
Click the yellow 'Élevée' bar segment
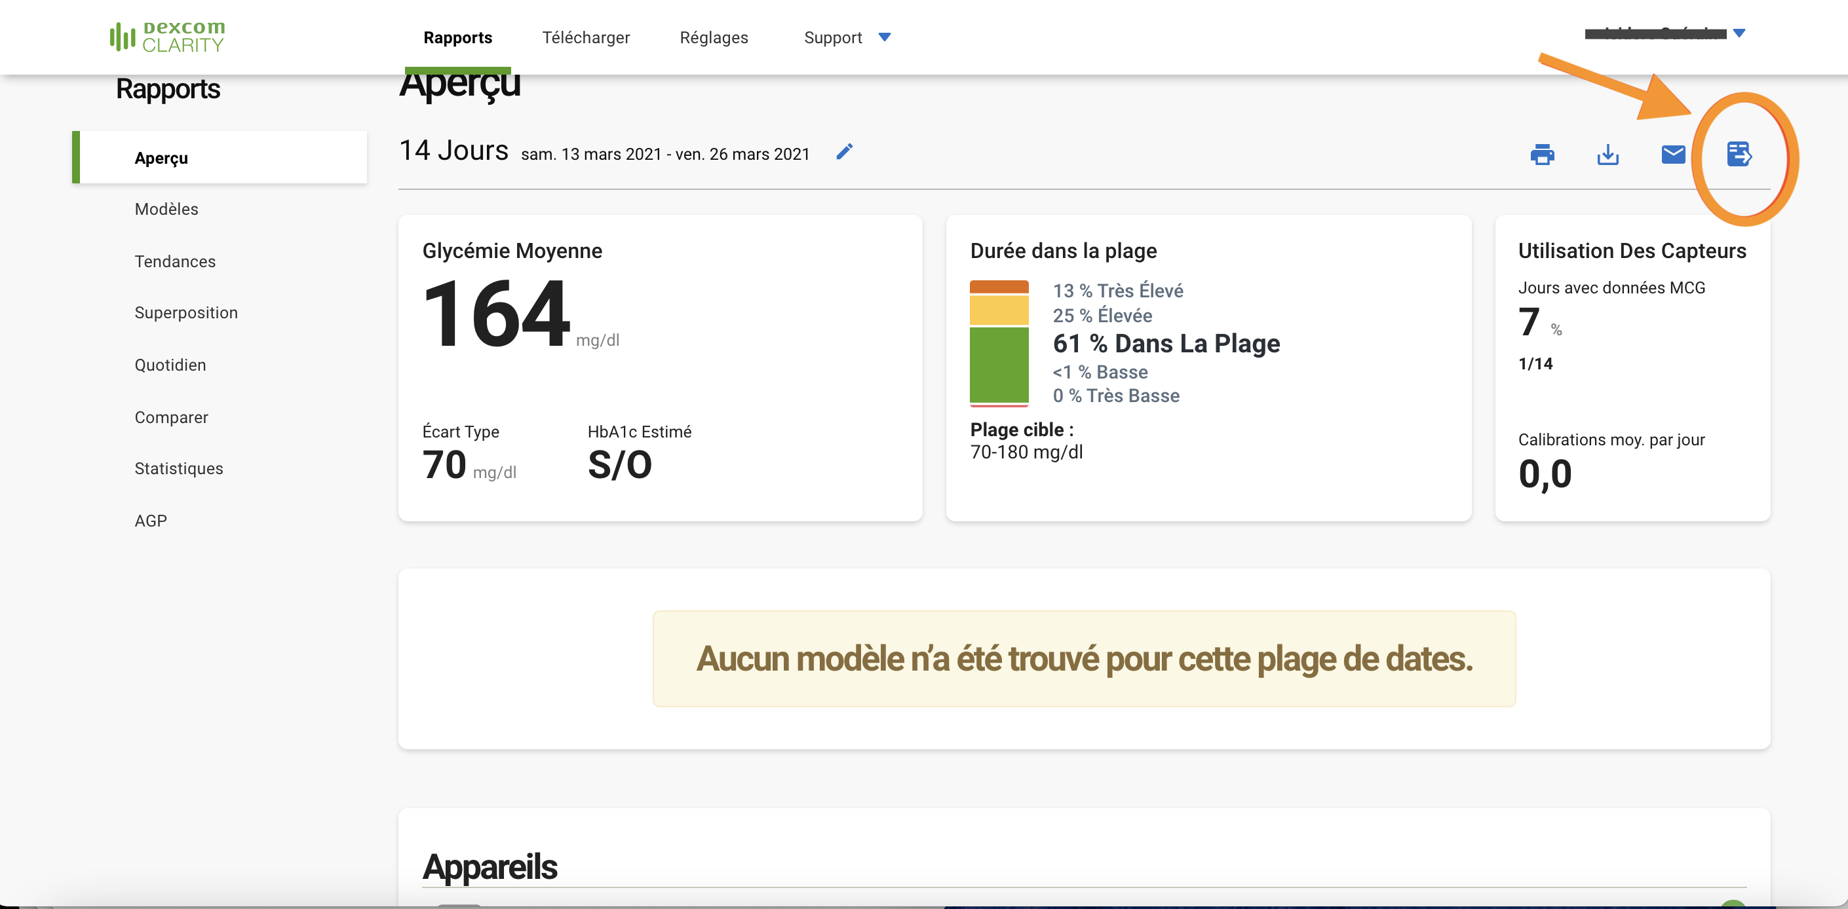click(999, 310)
